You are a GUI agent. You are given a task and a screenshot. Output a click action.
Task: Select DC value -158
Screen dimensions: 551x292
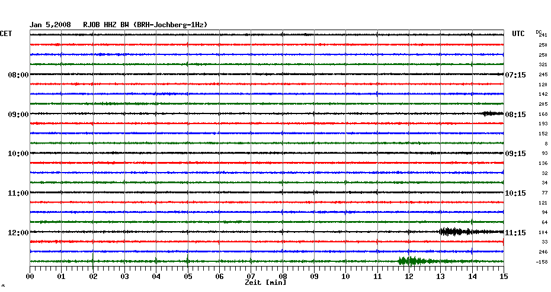[542, 262]
